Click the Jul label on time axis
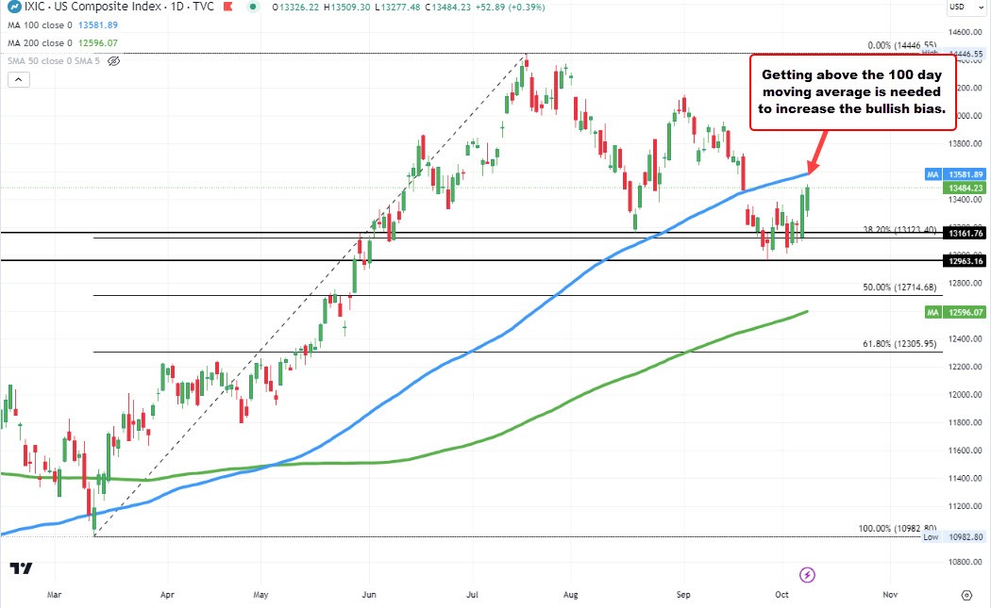 (x=472, y=595)
